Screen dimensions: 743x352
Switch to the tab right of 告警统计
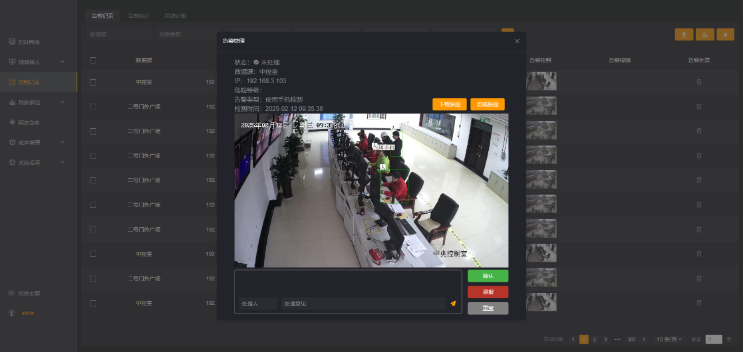pyautogui.click(x=176, y=16)
